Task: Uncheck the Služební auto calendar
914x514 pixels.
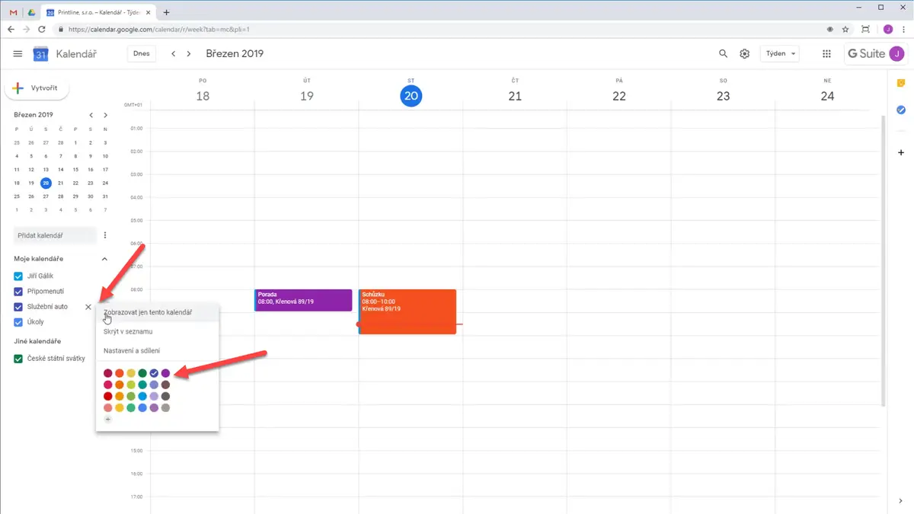Action: click(x=18, y=307)
